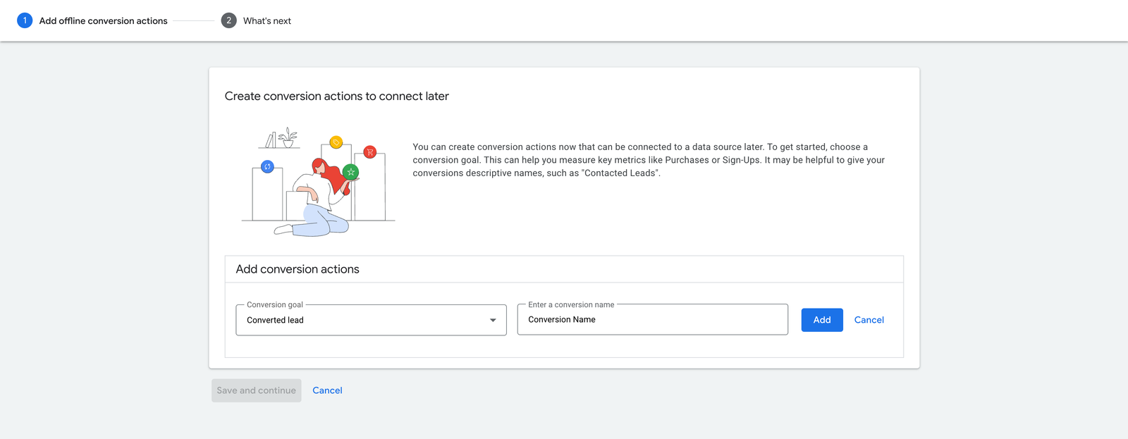Click the potted plant on the shelf
The image size is (1128, 439).
pyautogui.click(x=288, y=137)
